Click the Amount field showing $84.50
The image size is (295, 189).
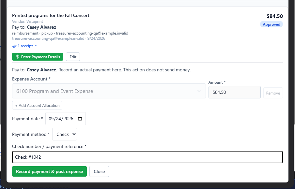point(234,92)
